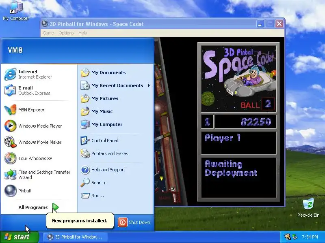Screen dimensions: 325x243
Task: Open MSN Explorer butterfly icon
Action: [10, 110]
